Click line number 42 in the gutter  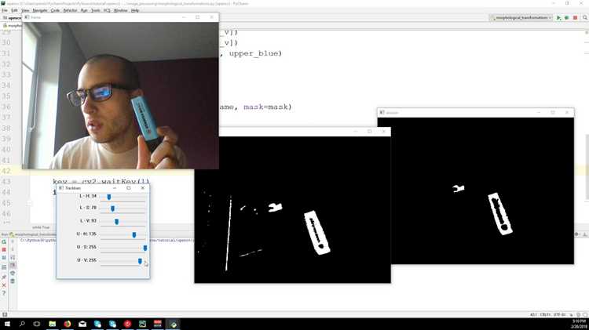[x=6, y=171]
